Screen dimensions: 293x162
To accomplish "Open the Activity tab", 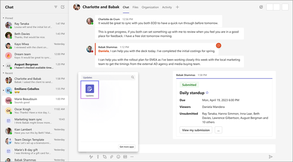I will point(167,7).
